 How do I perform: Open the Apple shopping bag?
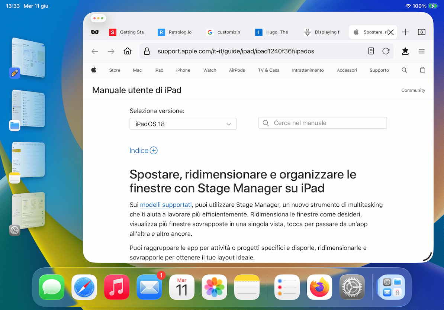click(x=422, y=70)
